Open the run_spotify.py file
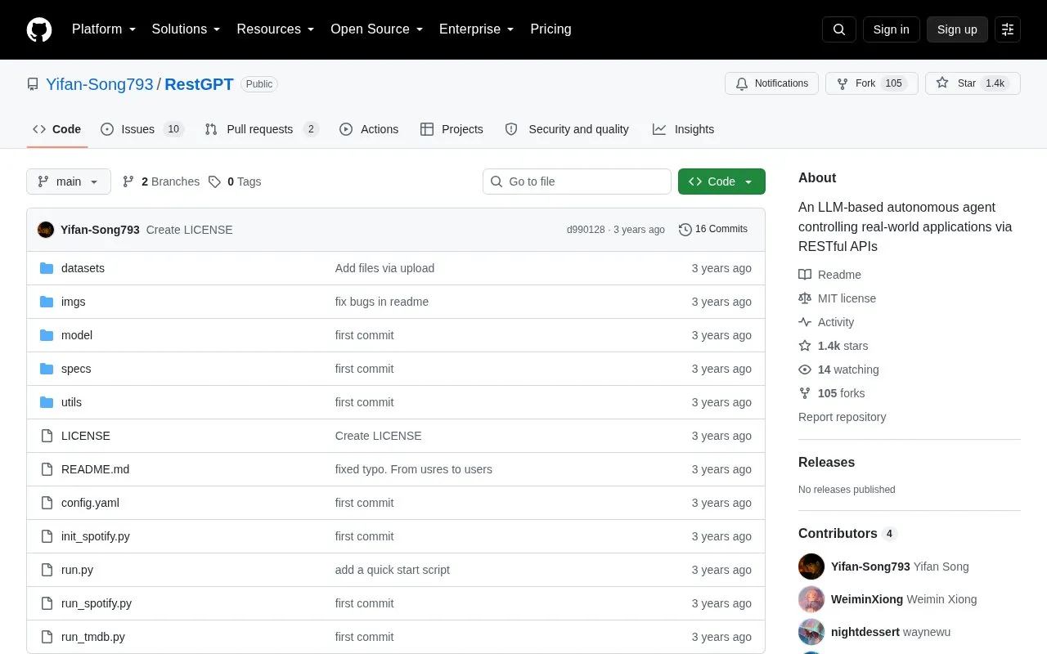 click(97, 603)
